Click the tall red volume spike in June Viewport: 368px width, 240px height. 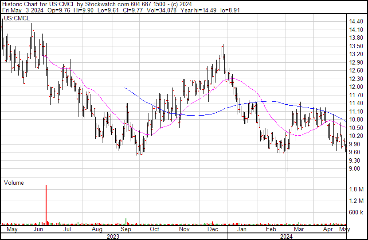46,205
